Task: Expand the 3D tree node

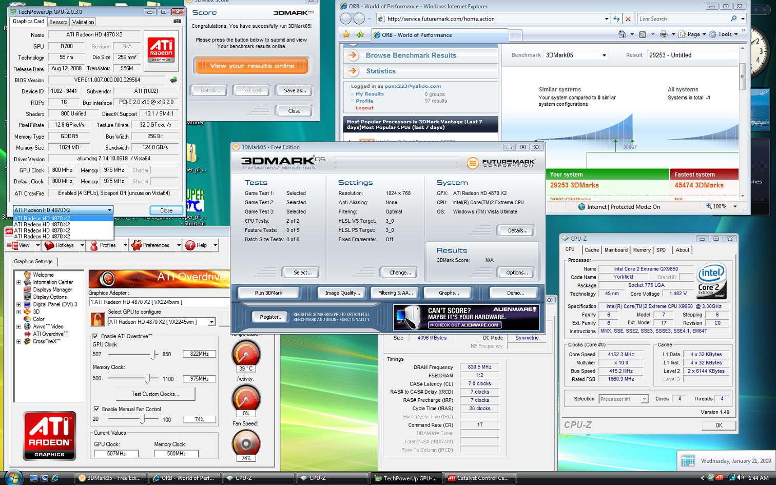Action: coord(18,312)
